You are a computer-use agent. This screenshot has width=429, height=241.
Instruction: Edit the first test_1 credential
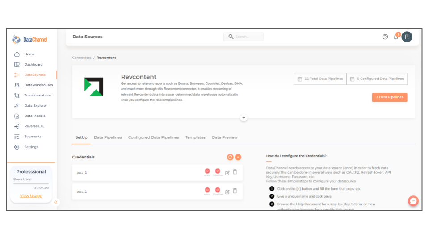tap(227, 173)
